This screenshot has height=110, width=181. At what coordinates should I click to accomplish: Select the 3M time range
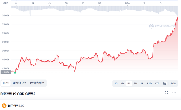(x=135, y=83)
